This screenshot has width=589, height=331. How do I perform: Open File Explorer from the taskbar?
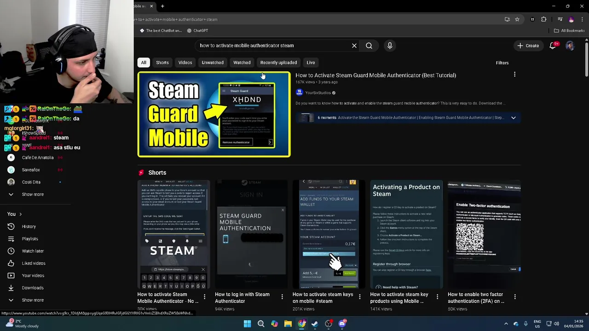pos(288,324)
